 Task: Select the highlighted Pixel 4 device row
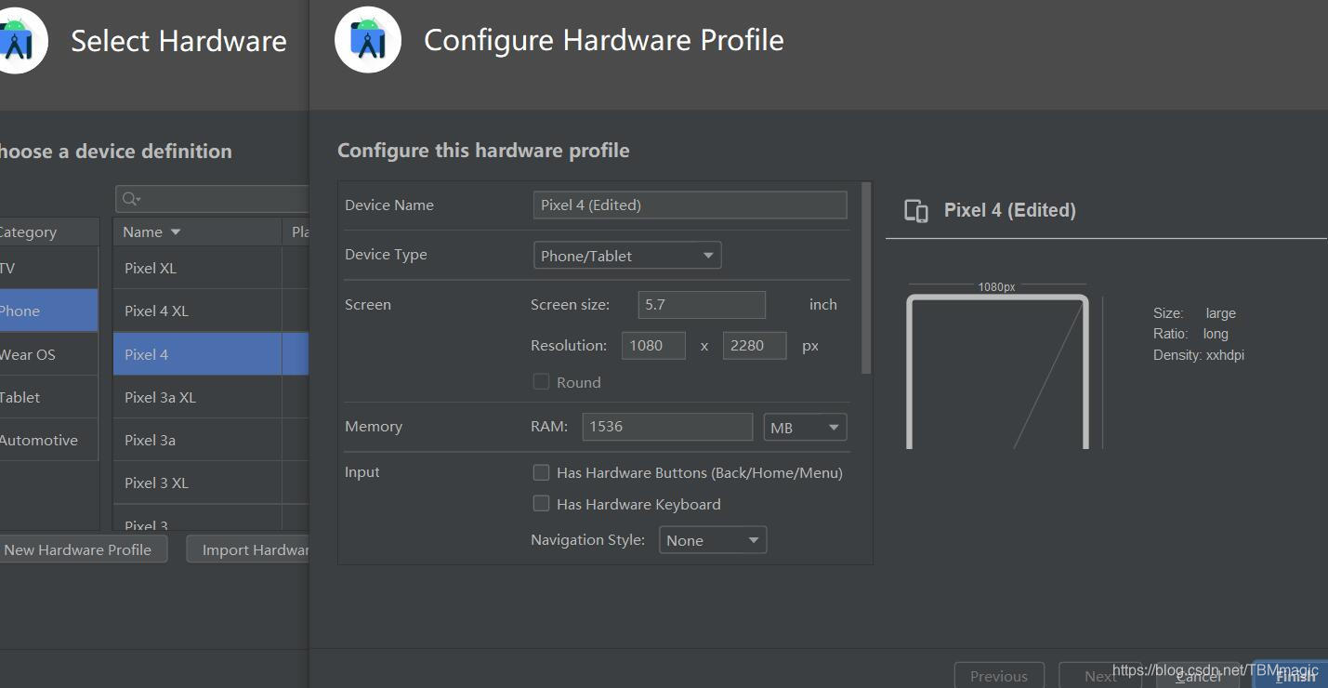(x=211, y=354)
